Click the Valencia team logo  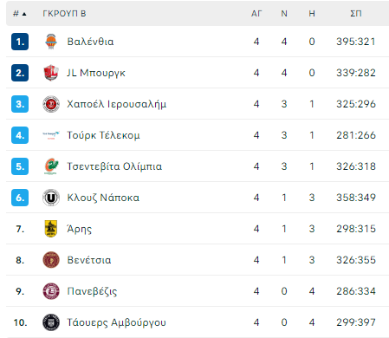click(51, 42)
